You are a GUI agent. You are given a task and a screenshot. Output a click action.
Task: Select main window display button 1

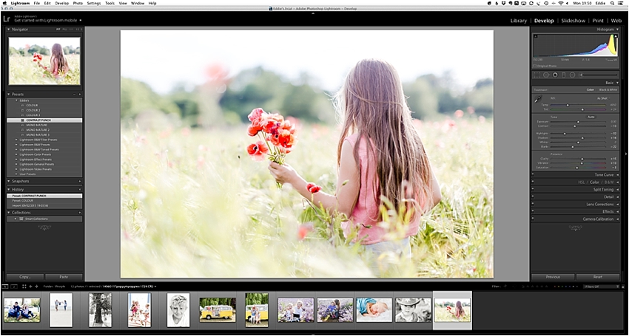tap(5, 287)
